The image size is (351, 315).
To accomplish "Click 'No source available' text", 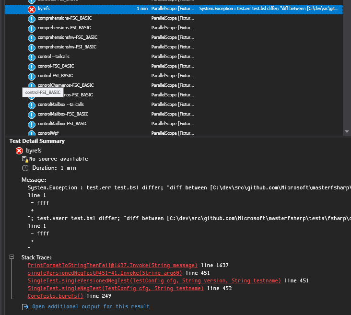I will [58, 159].
